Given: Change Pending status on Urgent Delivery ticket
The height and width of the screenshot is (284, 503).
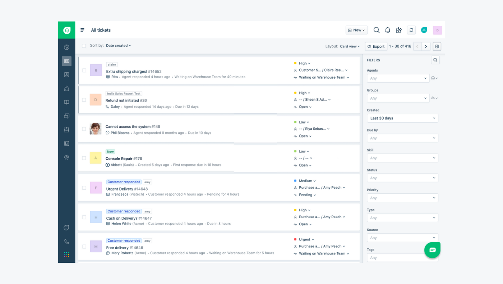Looking at the screenshot, I should pos(305,195).
